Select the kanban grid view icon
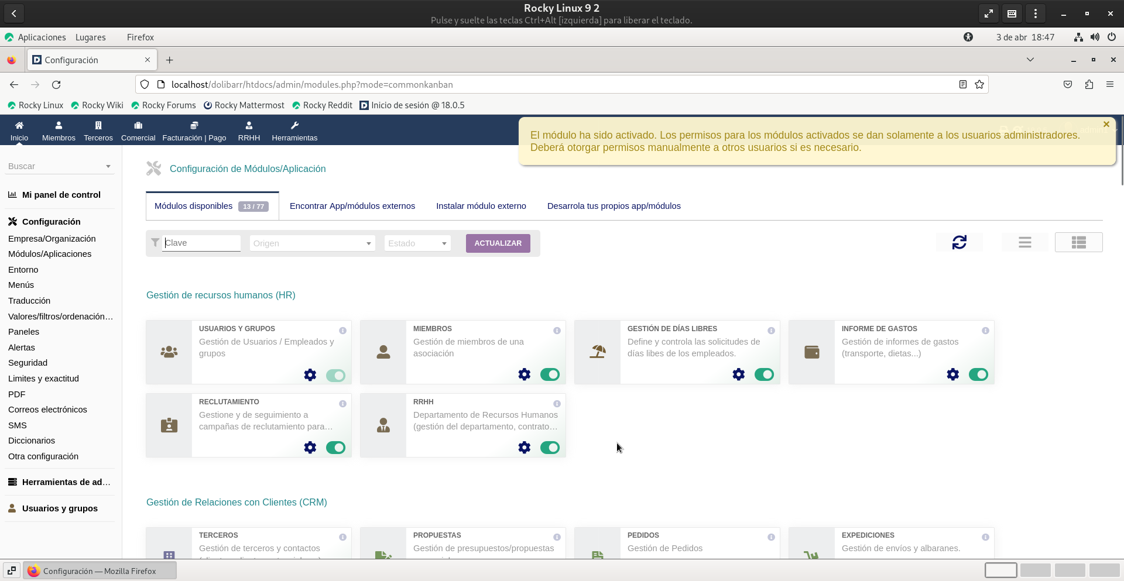 [x=1078, y=242]
